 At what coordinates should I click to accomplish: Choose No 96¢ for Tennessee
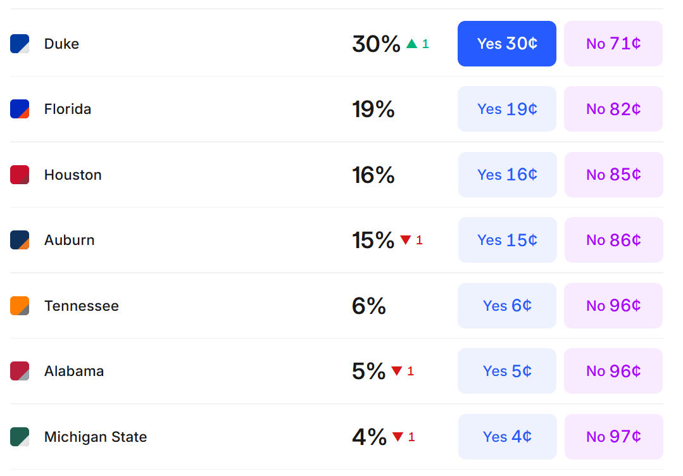click(613, 306)
